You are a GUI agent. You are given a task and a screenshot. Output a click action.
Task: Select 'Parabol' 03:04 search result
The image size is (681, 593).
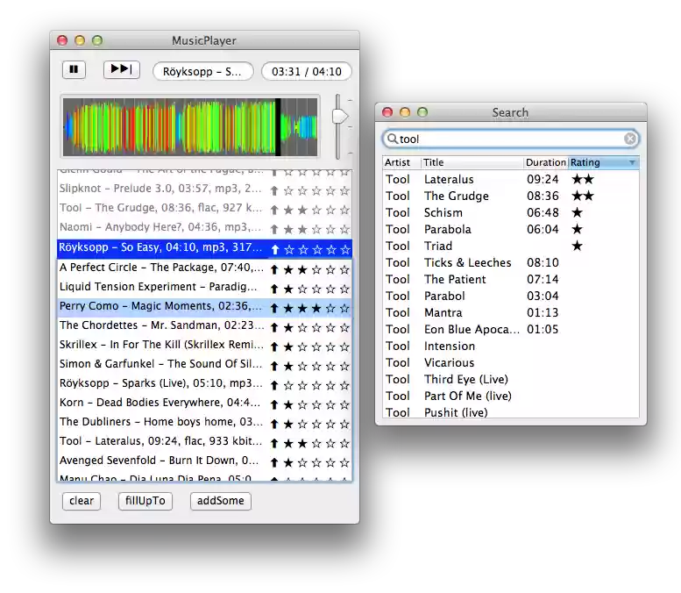[x=511, y=296]
